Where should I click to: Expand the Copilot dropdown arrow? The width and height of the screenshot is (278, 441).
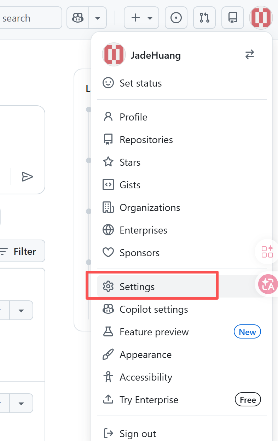[98, 18]
